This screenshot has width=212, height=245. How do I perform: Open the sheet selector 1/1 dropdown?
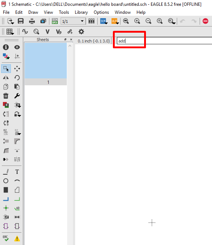[x=73, y=21]
